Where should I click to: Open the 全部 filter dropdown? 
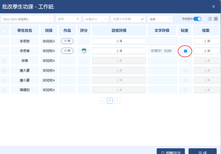[x=160, y=19]
